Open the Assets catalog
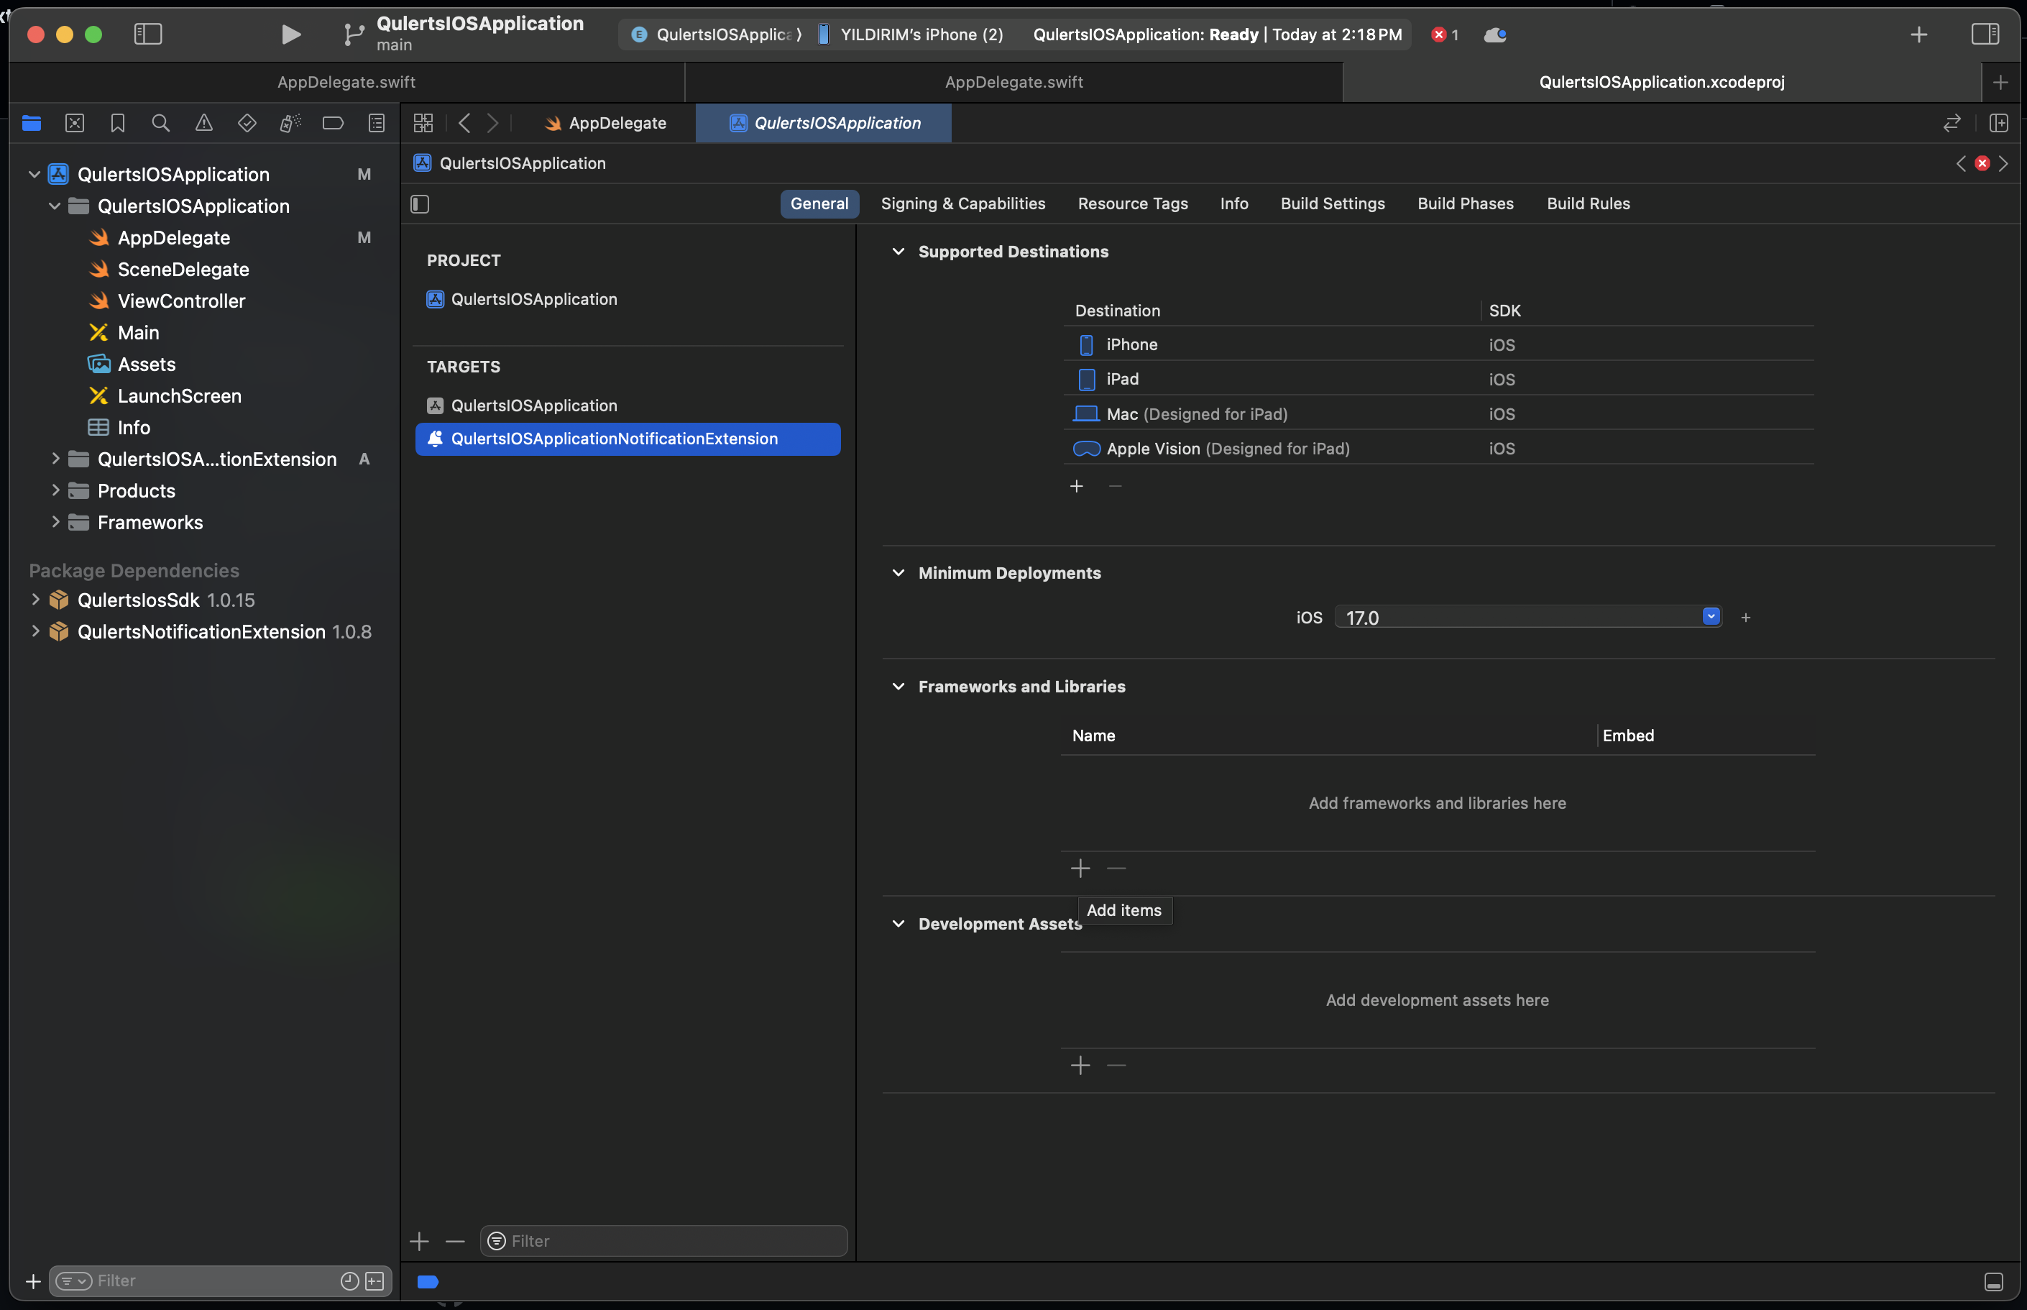This screenshot has height=1310, width=2027. point(146,364)
